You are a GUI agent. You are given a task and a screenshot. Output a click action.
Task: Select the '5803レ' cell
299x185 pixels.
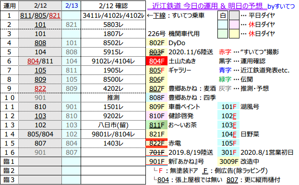tap(113, 25)
